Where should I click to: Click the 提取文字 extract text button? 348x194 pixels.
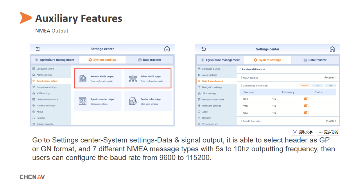(x=303, y=132)
